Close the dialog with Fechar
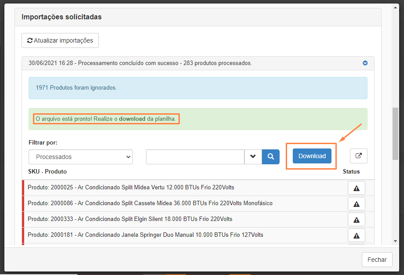 coord(377,260)
